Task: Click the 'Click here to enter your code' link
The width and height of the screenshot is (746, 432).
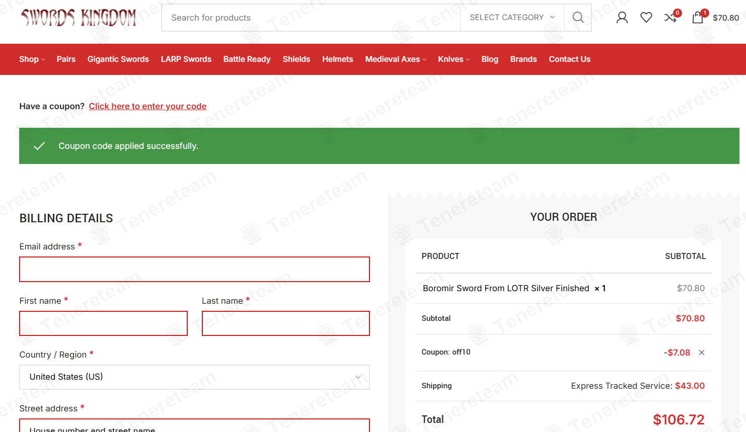Action: (x=147, y=106)
